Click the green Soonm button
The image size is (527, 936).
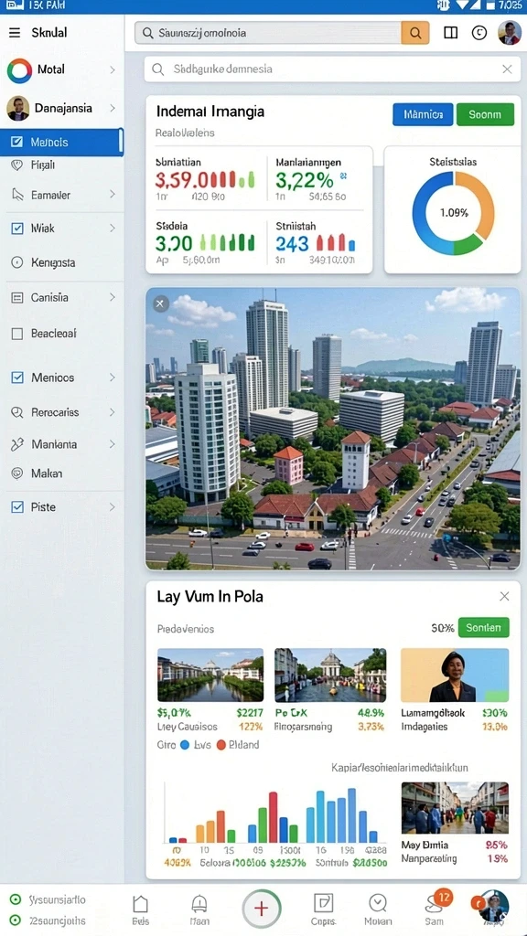[x=485, y=114]
